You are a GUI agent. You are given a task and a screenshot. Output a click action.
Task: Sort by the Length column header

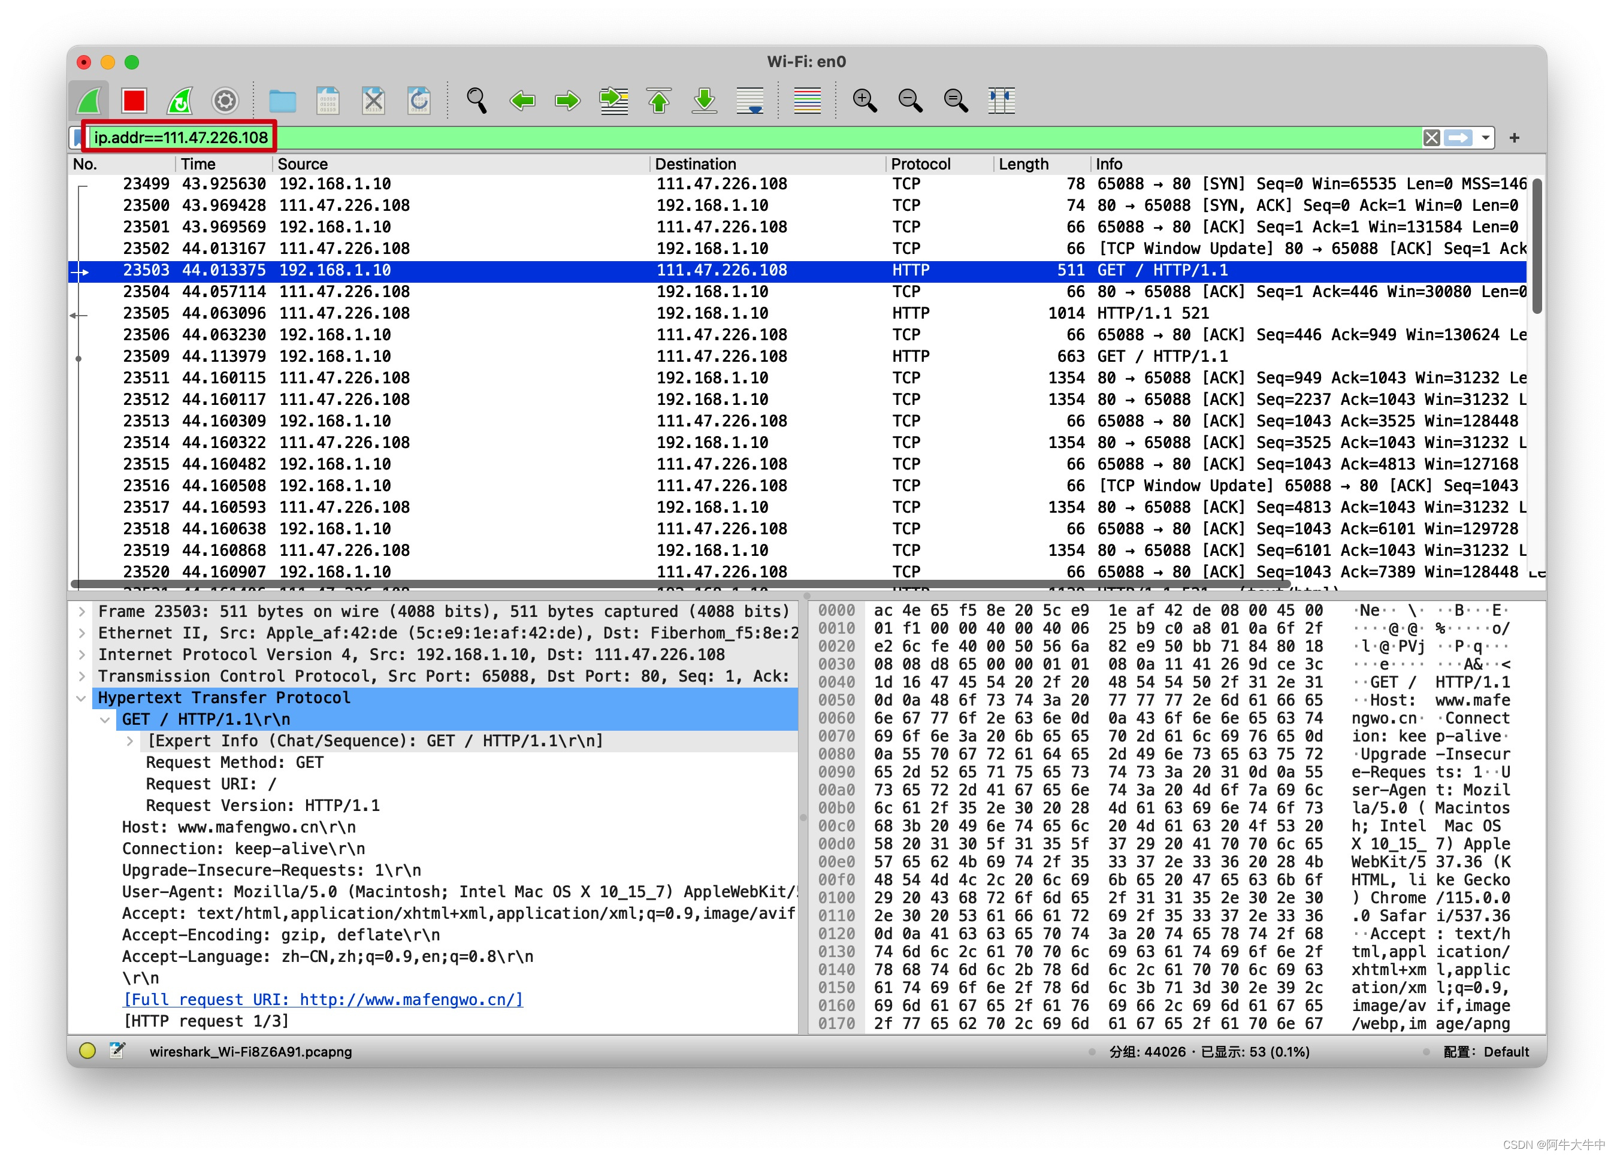click(1042, 164)
